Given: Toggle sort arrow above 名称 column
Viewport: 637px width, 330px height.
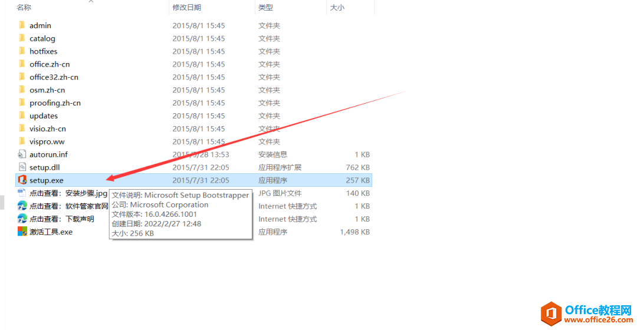Looking at the screenshot, I should point(91,2).
